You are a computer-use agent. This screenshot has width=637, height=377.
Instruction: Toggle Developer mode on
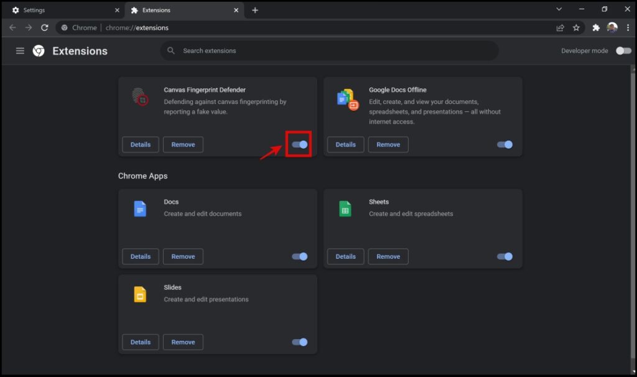623,51
